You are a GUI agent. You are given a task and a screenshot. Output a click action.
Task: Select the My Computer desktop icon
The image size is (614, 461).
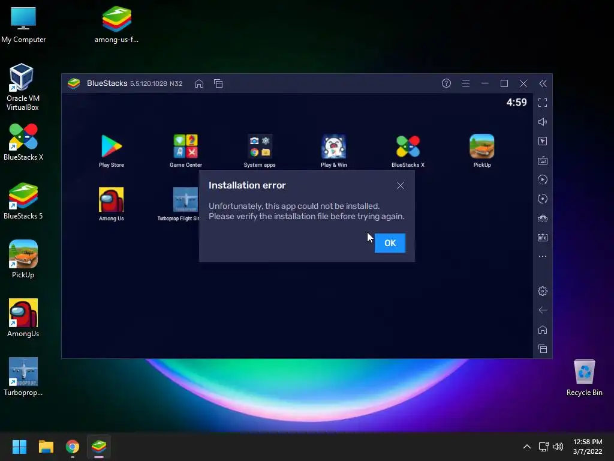coord(23,25)
